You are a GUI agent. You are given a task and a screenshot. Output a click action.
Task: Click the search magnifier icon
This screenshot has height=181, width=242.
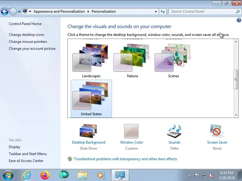[238, 11]
